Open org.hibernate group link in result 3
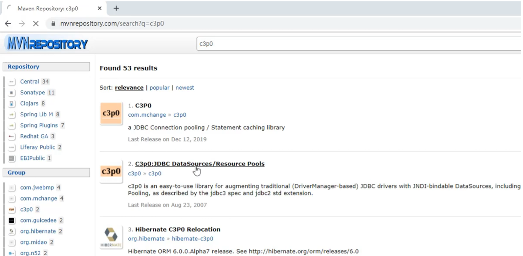523x256 pixels. (146, 239)
